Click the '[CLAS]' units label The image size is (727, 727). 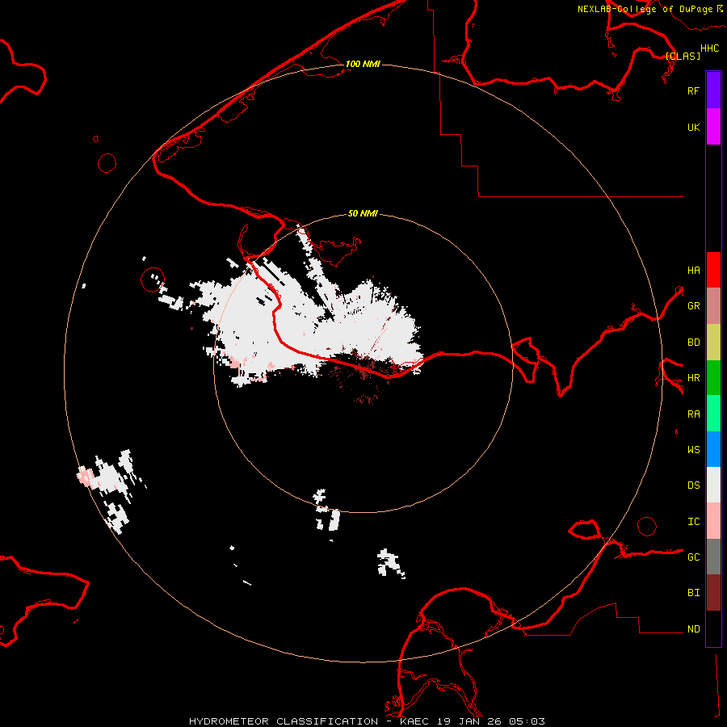coord(683,56)
